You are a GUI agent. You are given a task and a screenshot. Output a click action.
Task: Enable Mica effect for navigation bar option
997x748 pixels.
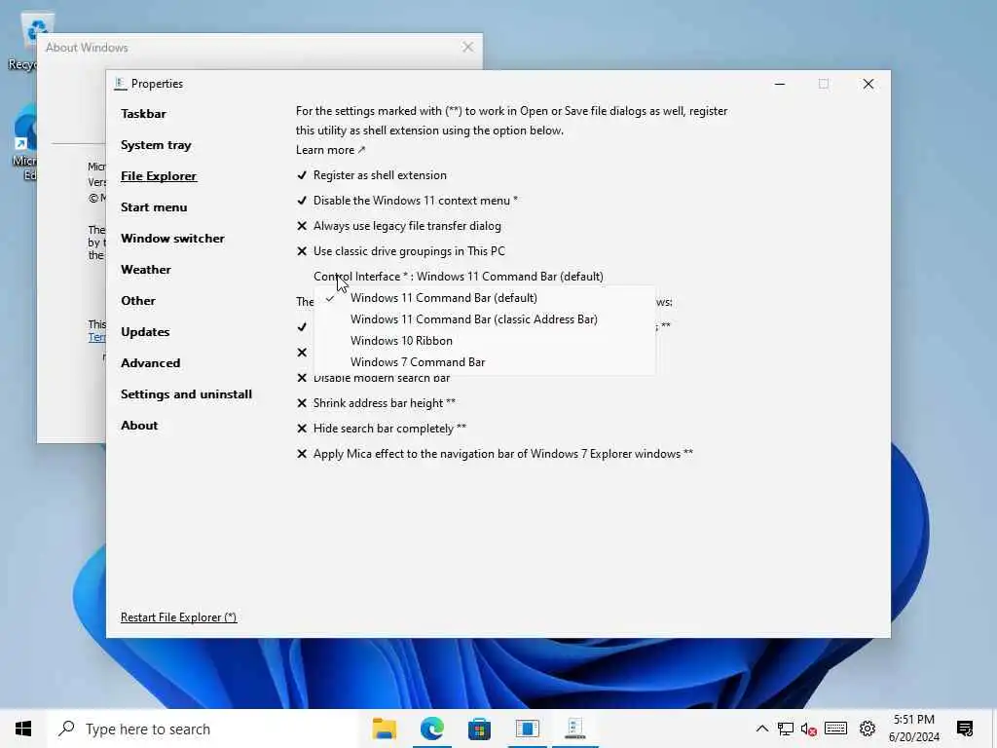(495, 454)
